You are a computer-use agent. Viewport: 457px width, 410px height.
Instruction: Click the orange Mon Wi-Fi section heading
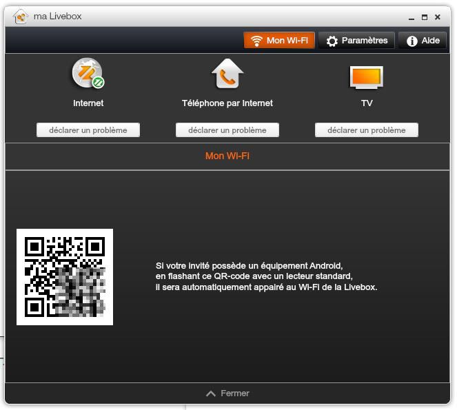pos(227,156)
